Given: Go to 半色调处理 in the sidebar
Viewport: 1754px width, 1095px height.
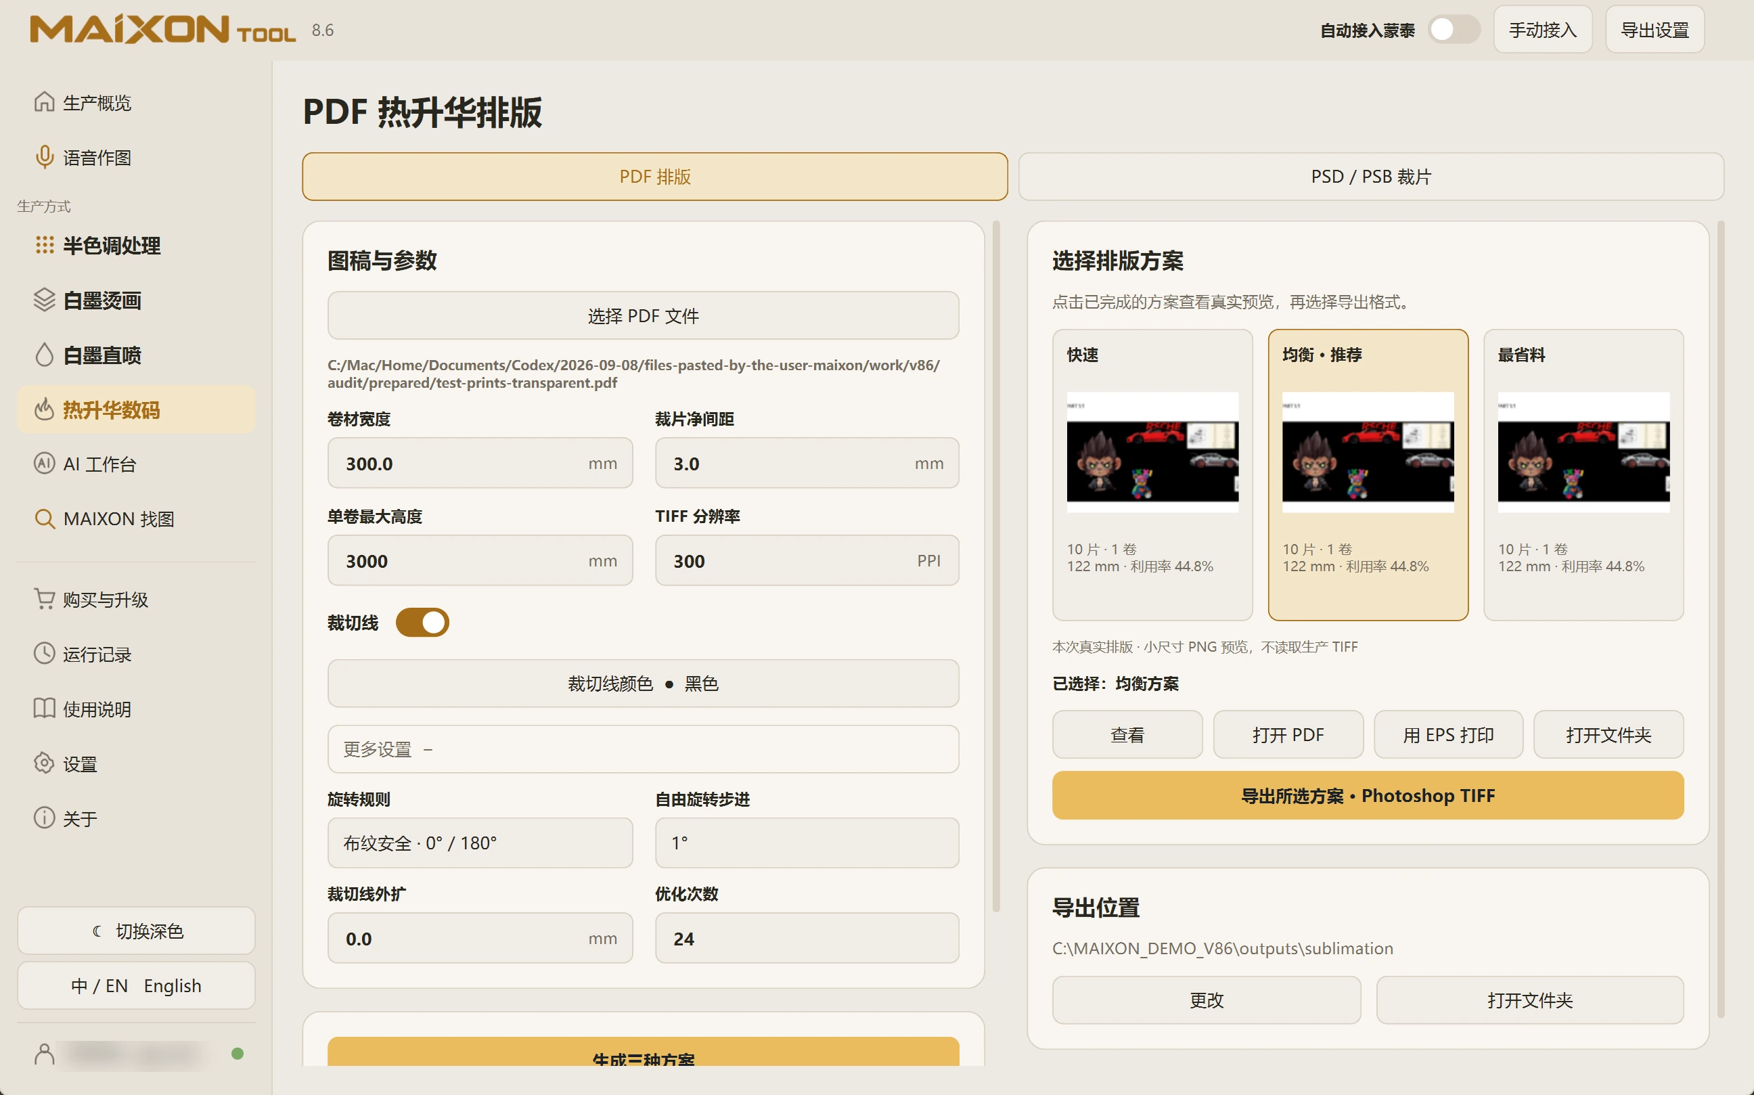Looking at the screenshot, I should 136,246.
